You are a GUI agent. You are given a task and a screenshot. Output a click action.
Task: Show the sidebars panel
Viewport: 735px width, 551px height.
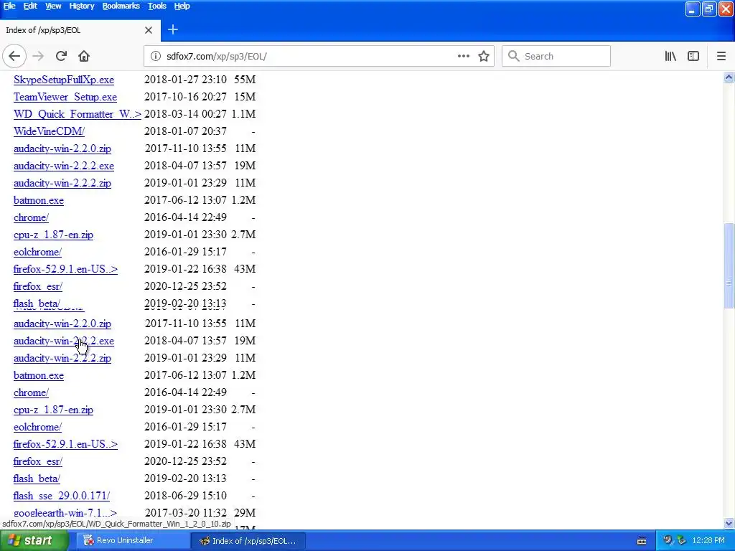pos(693,56)
